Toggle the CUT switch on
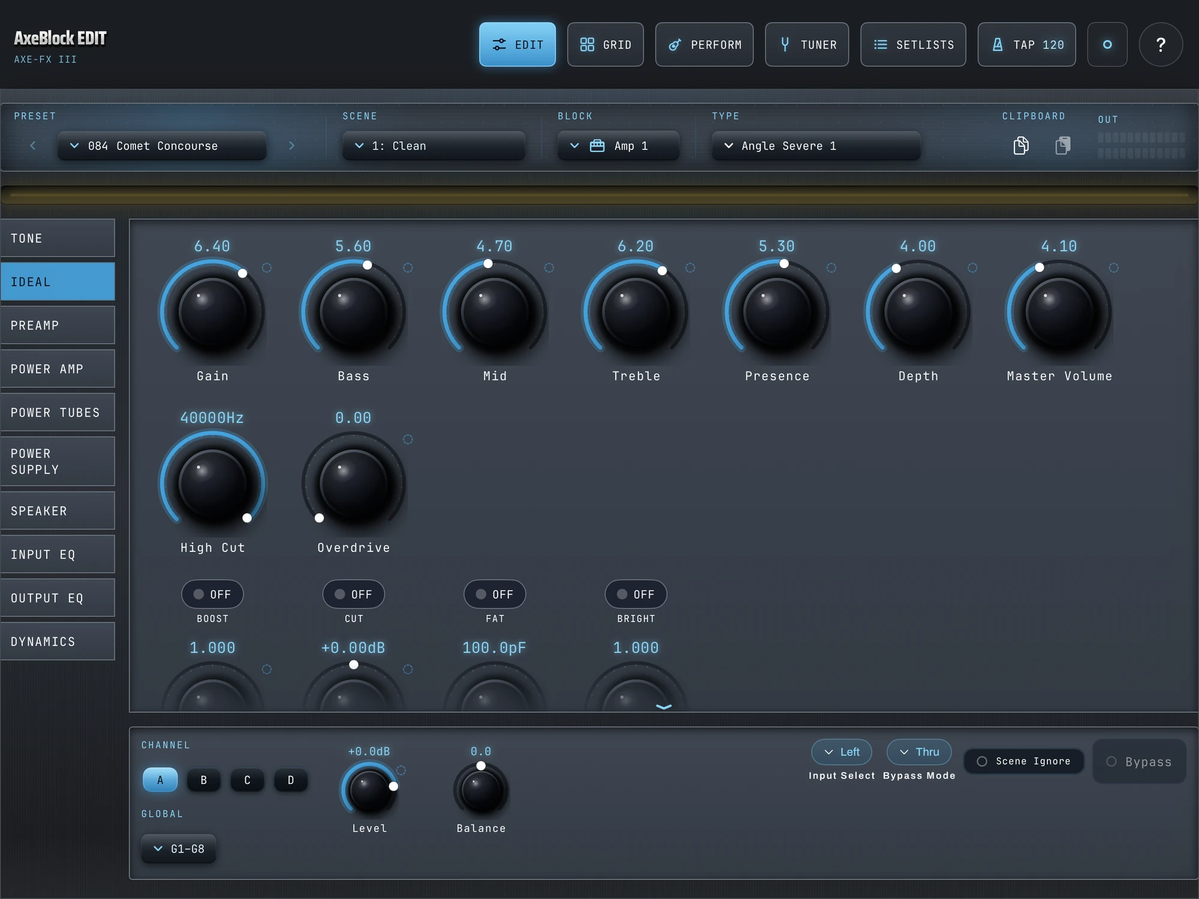Viewport: 1199px width, 899px height. (x=354, y=594)
